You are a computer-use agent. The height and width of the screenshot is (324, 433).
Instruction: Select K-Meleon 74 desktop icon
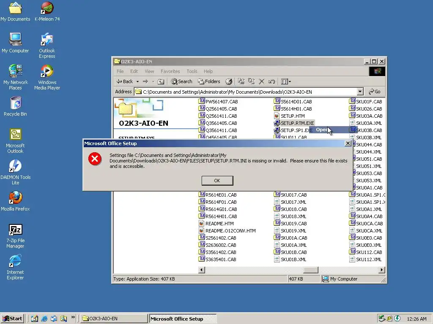[47, 11]
